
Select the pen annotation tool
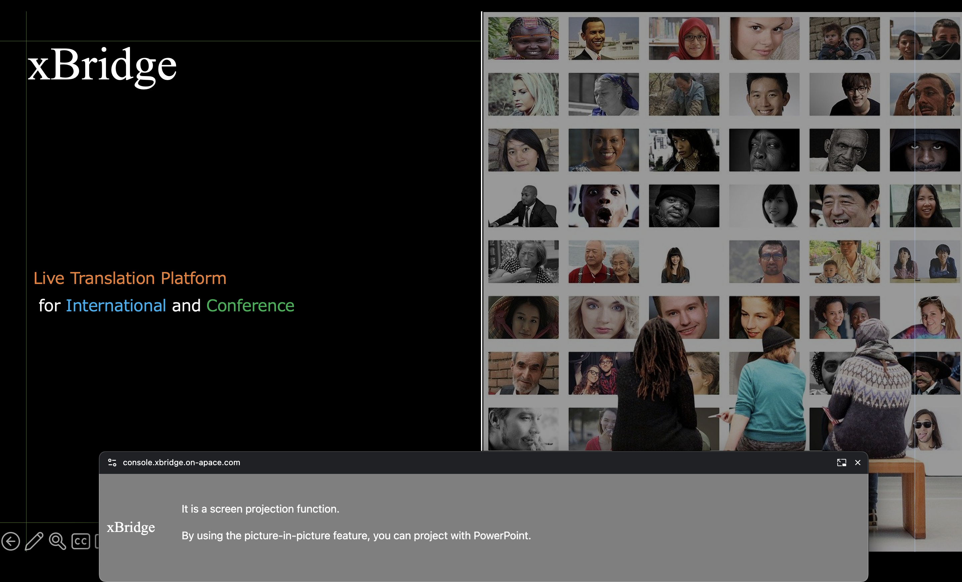(x=34, y=541)
